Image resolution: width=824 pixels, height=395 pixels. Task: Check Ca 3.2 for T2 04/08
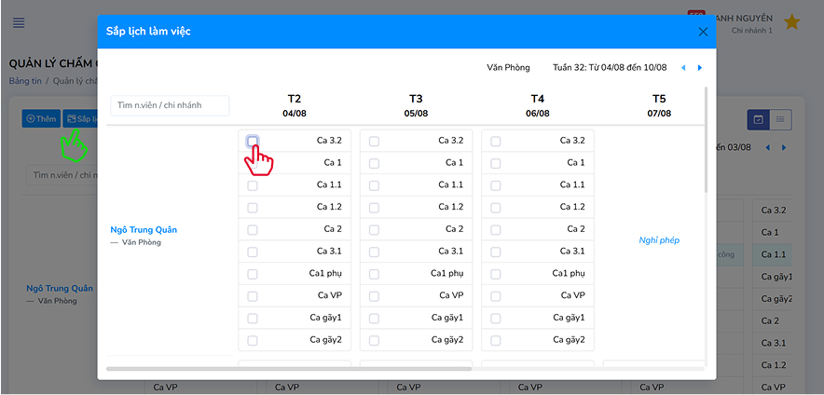pos(253,141)
